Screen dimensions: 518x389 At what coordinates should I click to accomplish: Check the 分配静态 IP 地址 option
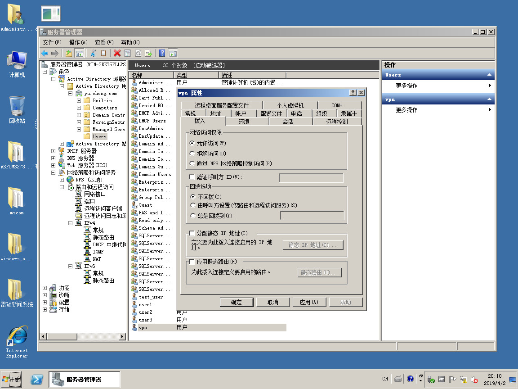point(192,233)
